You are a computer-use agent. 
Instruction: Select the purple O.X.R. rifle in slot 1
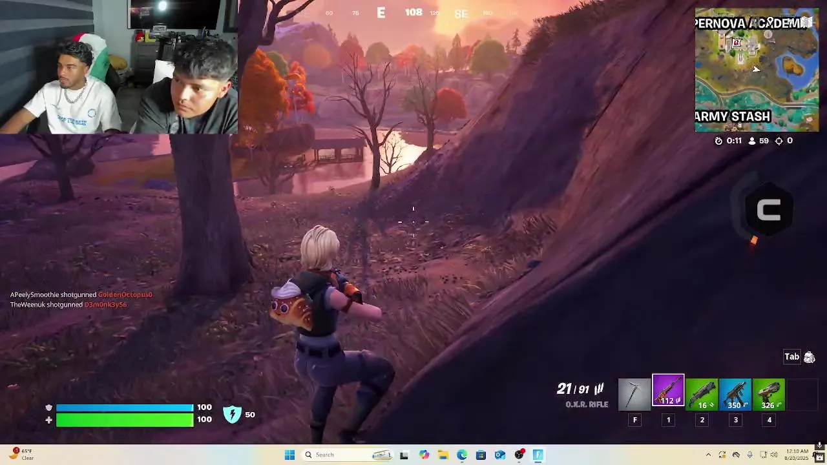click(x=668, y=391)
